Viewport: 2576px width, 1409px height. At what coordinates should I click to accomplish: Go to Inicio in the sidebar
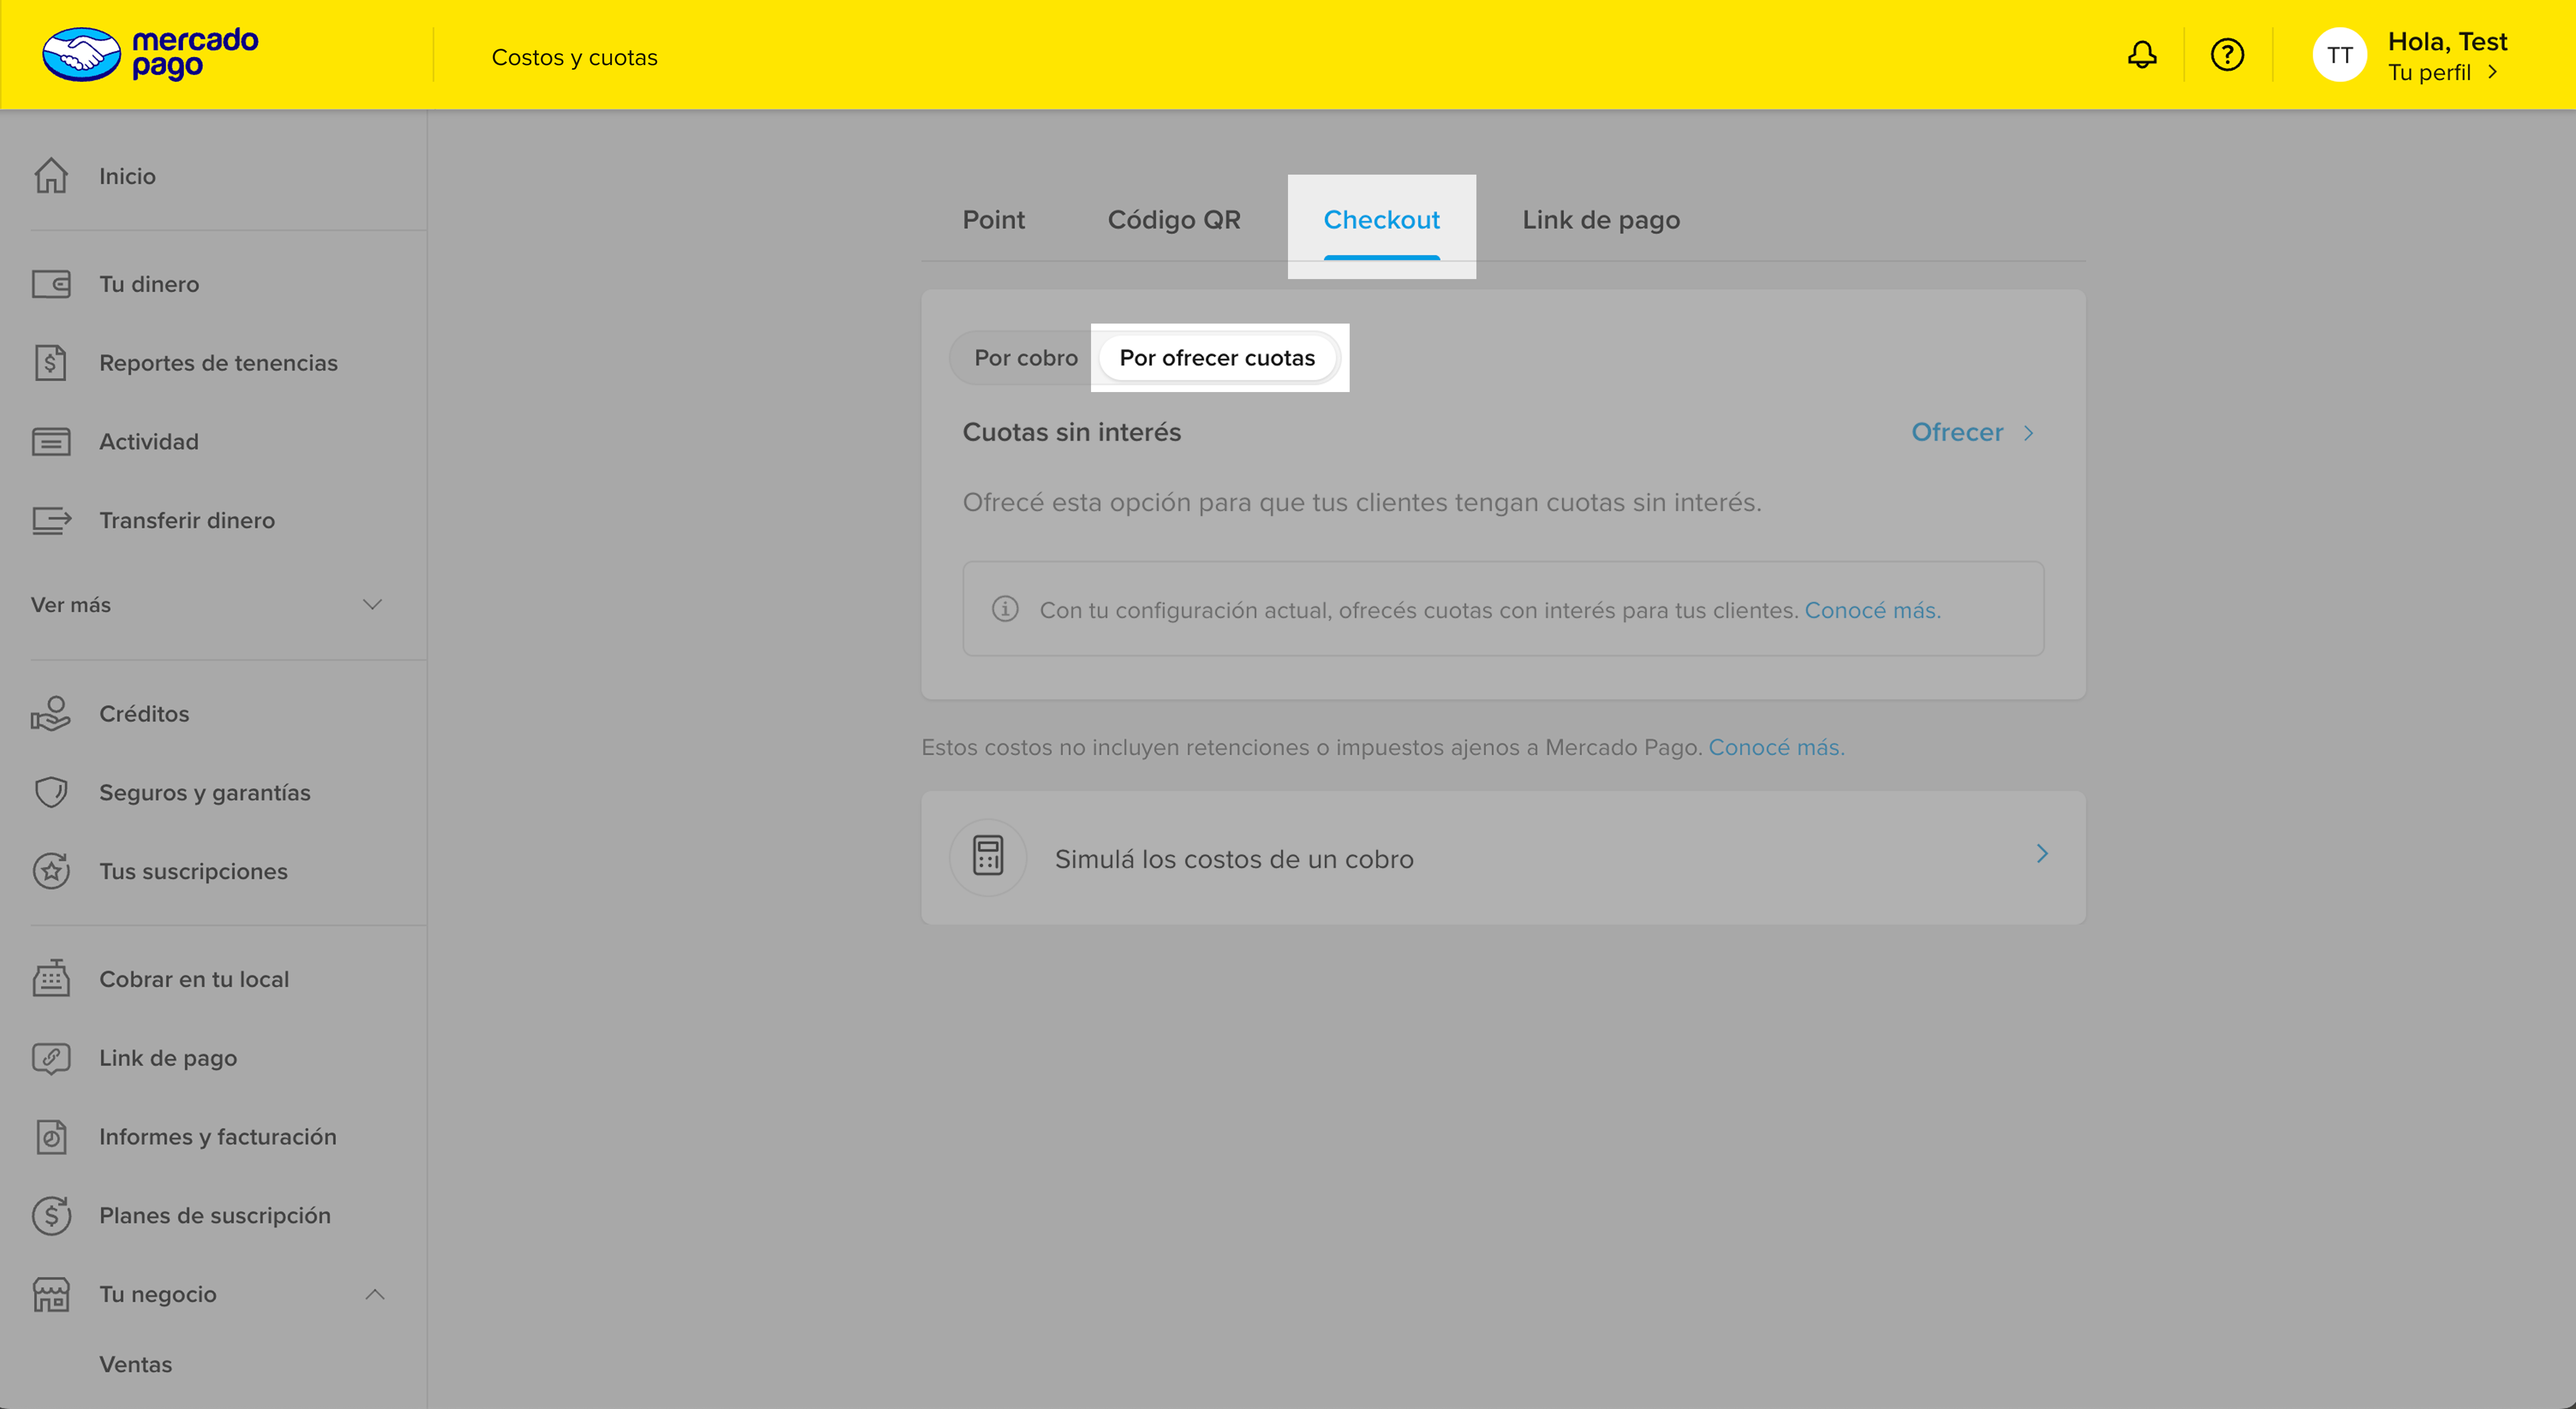coord(127,176)
